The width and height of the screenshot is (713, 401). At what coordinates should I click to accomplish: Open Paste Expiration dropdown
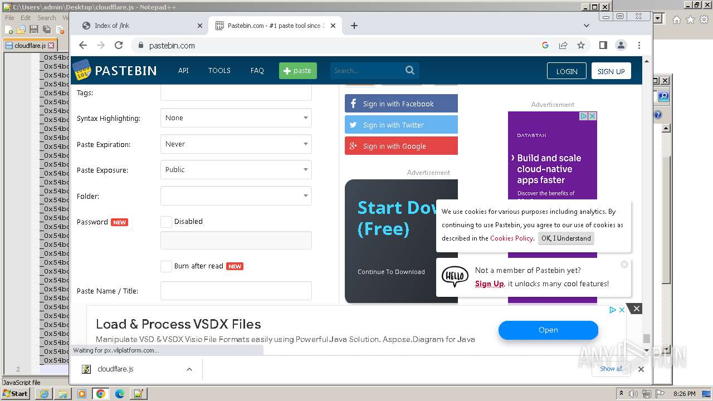[236, 144]
